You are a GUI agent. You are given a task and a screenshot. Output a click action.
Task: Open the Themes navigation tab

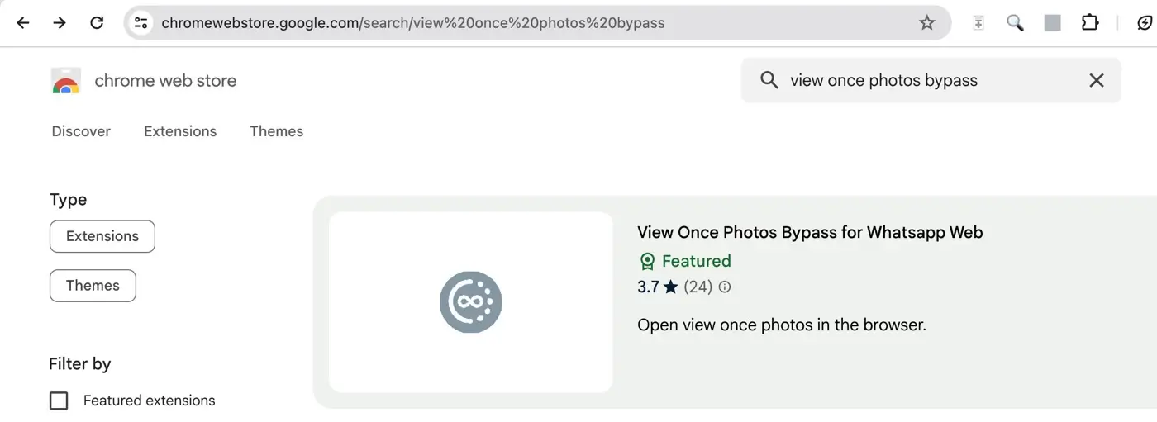point(277,131)
